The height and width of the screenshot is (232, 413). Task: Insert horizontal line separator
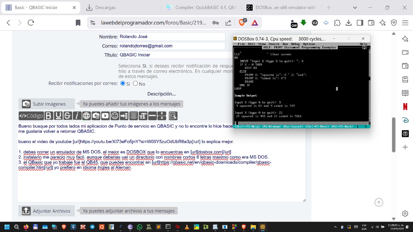[x=152, y=116]
